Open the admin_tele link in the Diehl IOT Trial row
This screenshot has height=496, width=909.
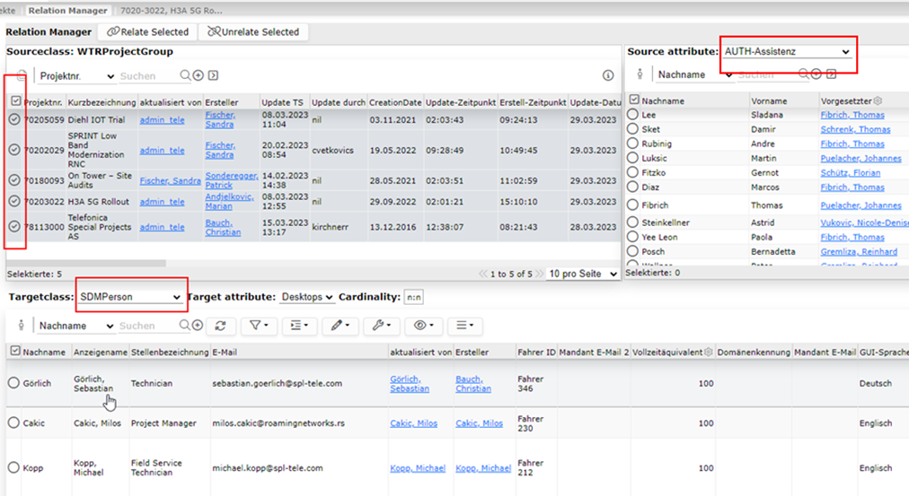click(162, 120)
